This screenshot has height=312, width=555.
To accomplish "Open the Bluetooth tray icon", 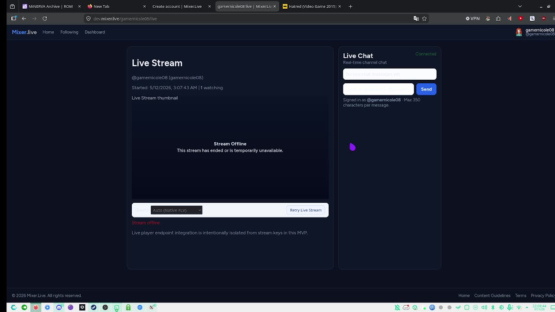I will (493, 308).
